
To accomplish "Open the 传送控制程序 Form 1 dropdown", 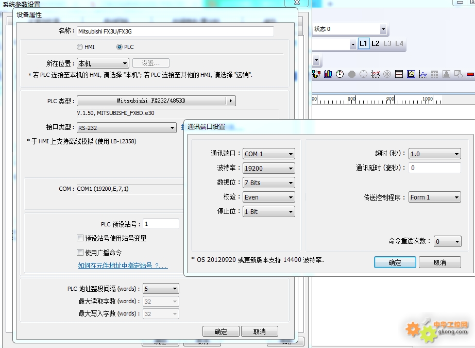I will point(435,197).
